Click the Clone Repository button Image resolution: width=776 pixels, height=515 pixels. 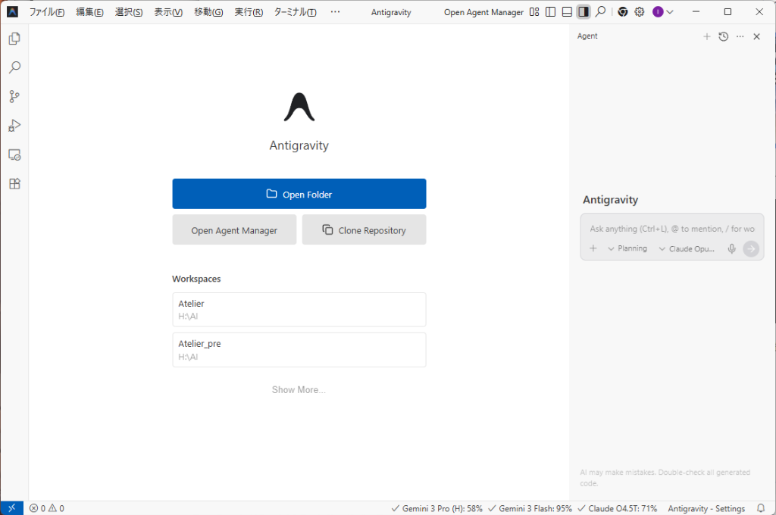click(x=364, y=230)
